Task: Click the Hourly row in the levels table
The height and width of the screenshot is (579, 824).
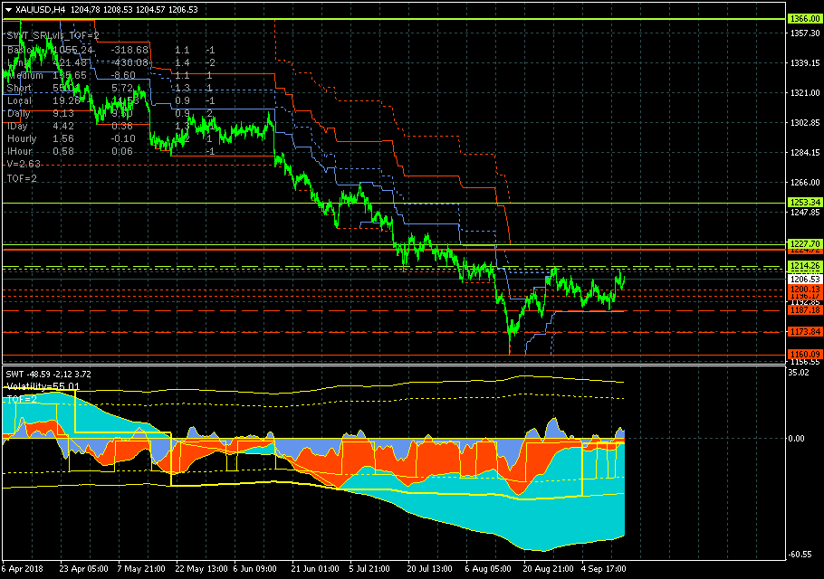Action: 22,138
